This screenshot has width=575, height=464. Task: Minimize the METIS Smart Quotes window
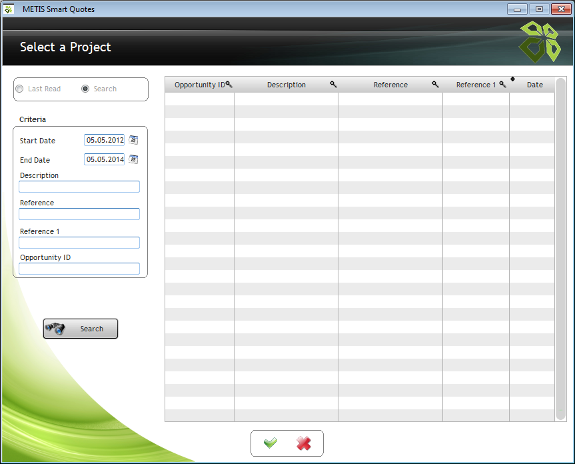click(518, 9)
